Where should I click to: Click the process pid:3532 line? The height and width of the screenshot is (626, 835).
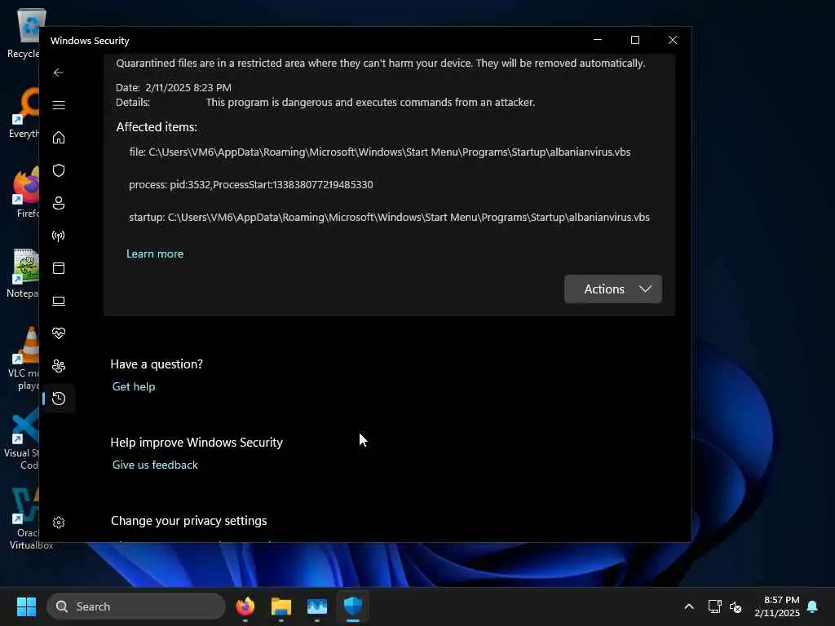click(x=251, y=185)
